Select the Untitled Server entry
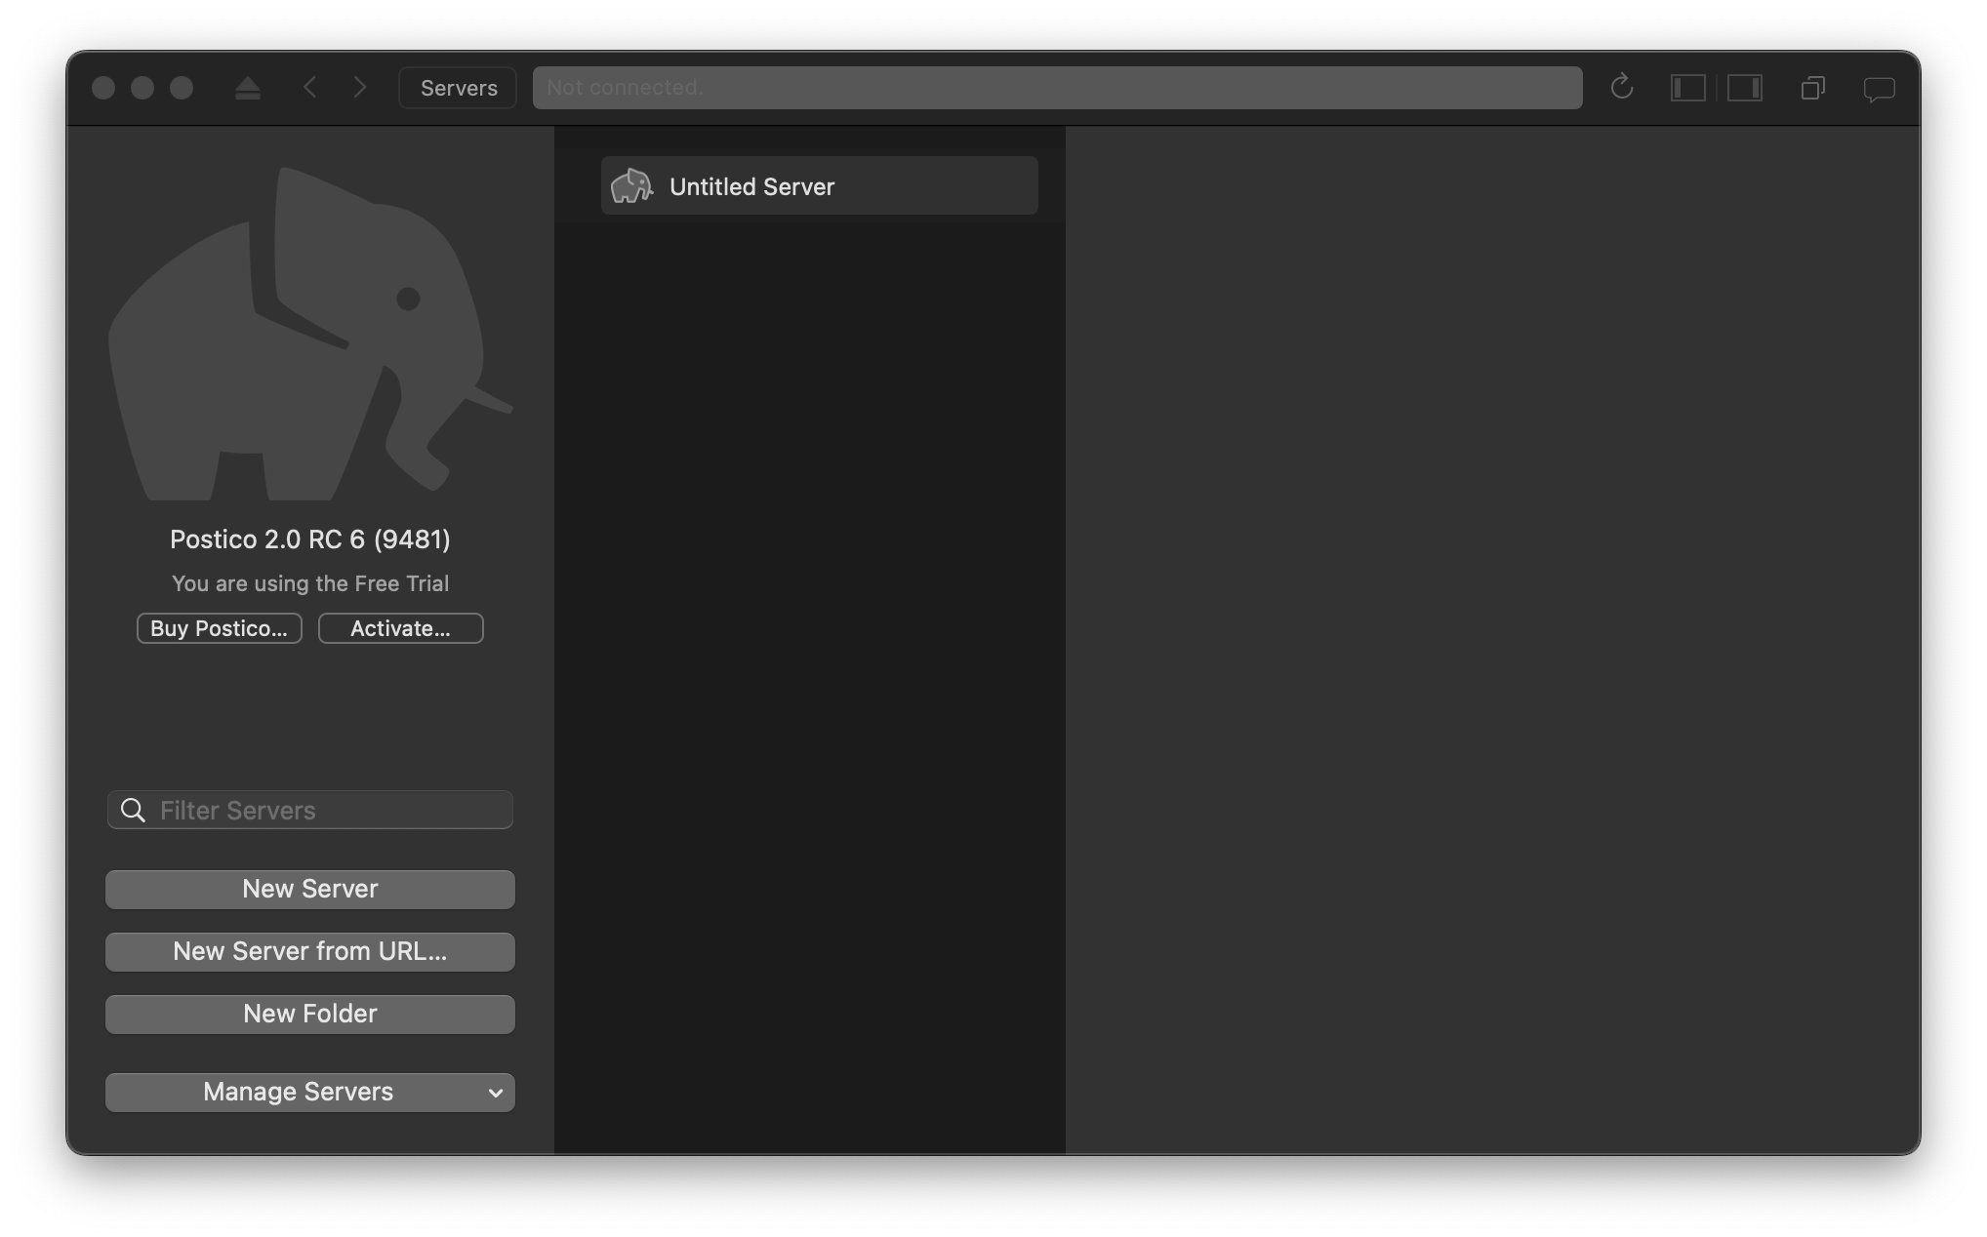The width and height of the screenshot is (1987, 1237). (x=818, y=185)
